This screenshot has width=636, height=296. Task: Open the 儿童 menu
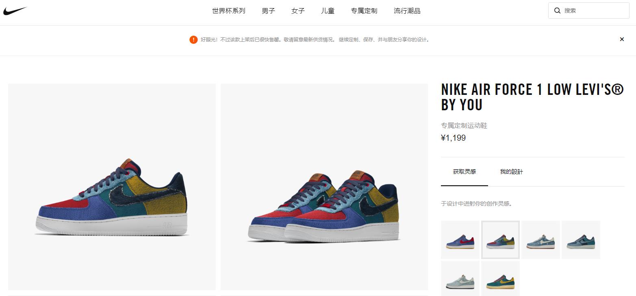click(x=328, y=11)
